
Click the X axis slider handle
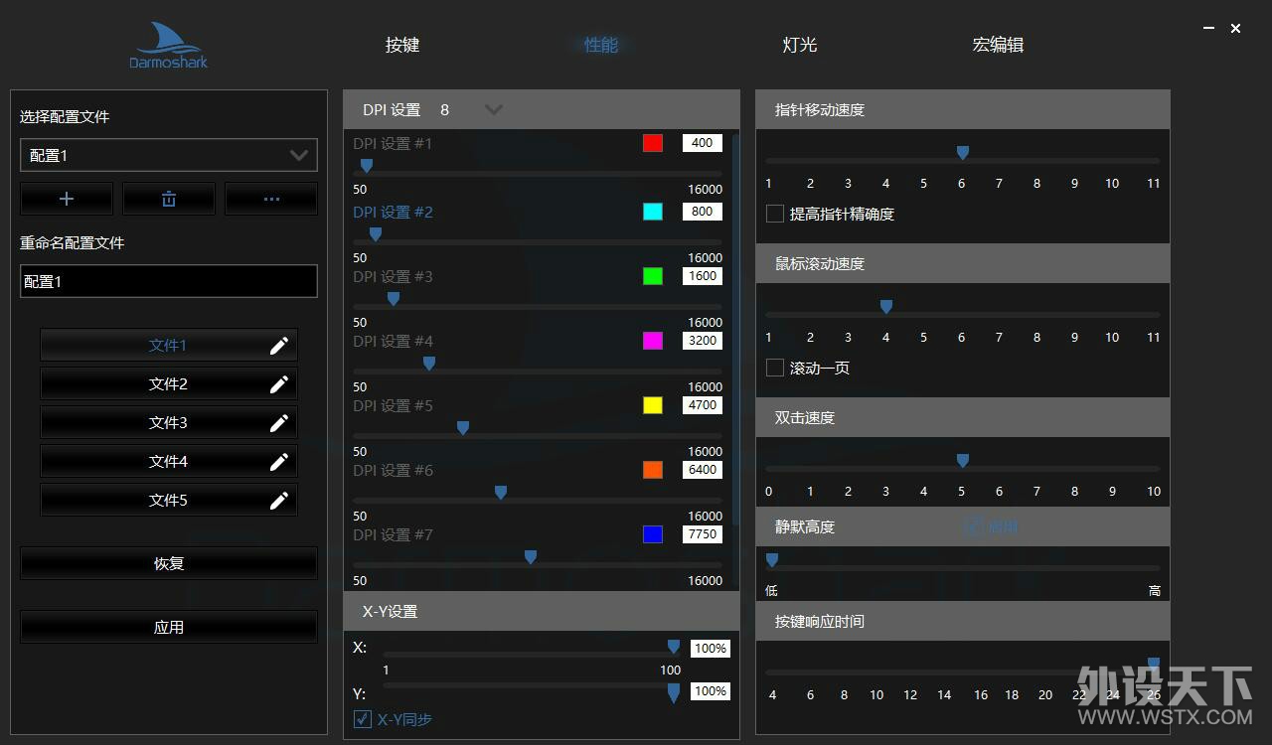click(x=674, y=647)
